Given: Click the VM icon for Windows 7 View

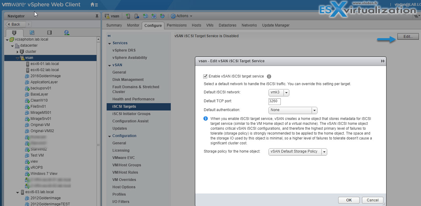Looking at the screenshot, I should coord(27,174).
